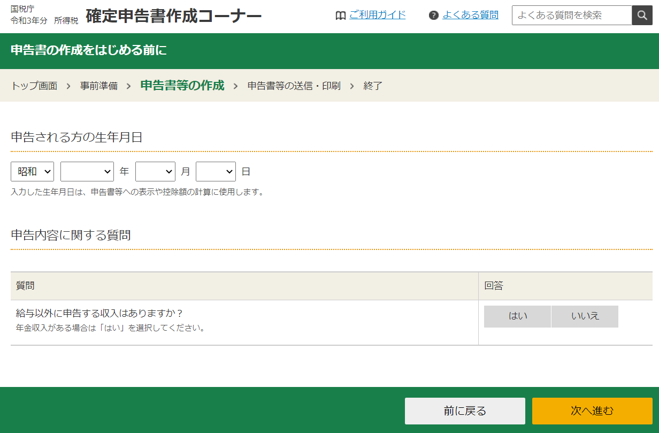Click the 次へ進む button
Image resolution: width=659 pixels, height=433 pixels.
coord(592,411)
